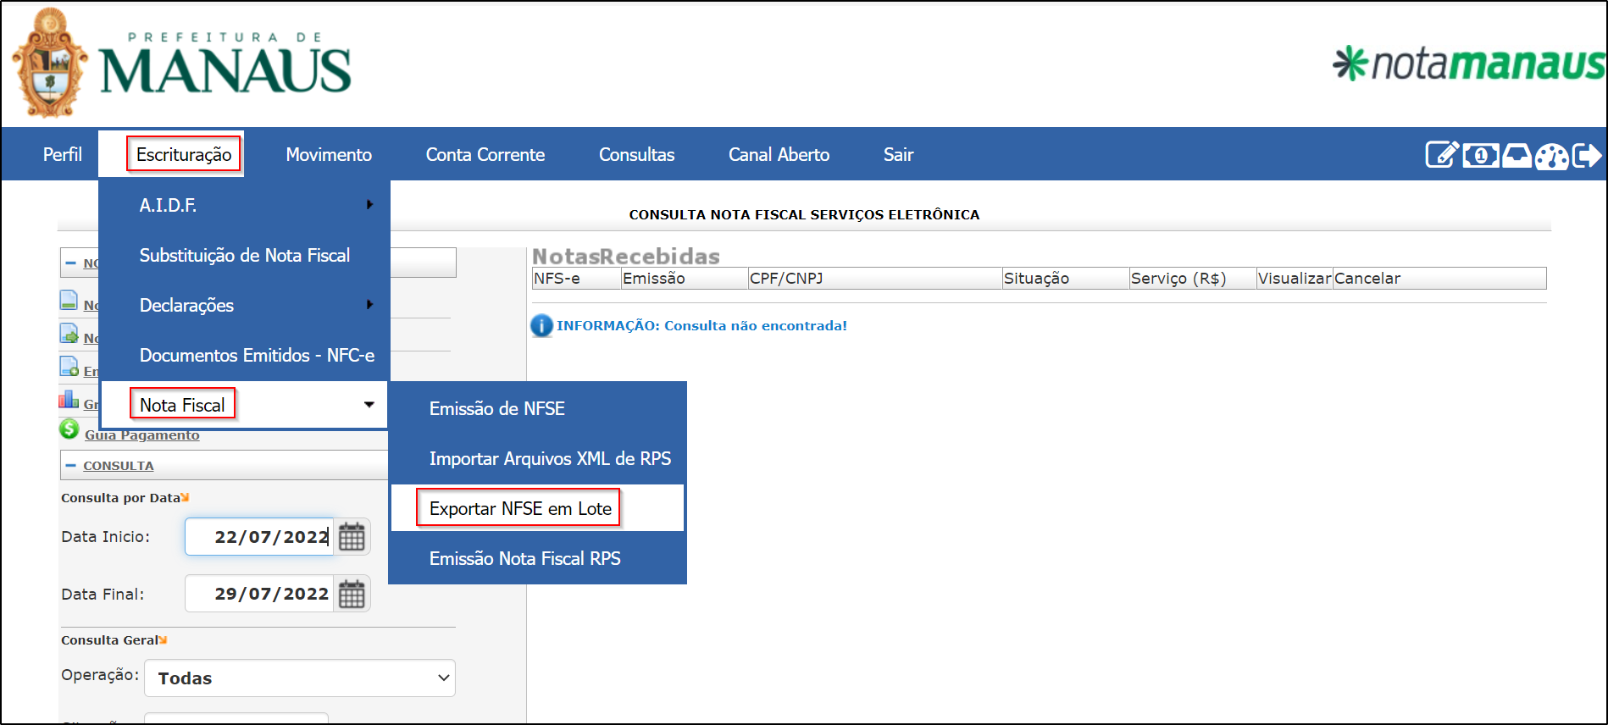1608x725 pixels.
Task: Click the bar chart icon in the sidebar
Action: coord(69,398)
